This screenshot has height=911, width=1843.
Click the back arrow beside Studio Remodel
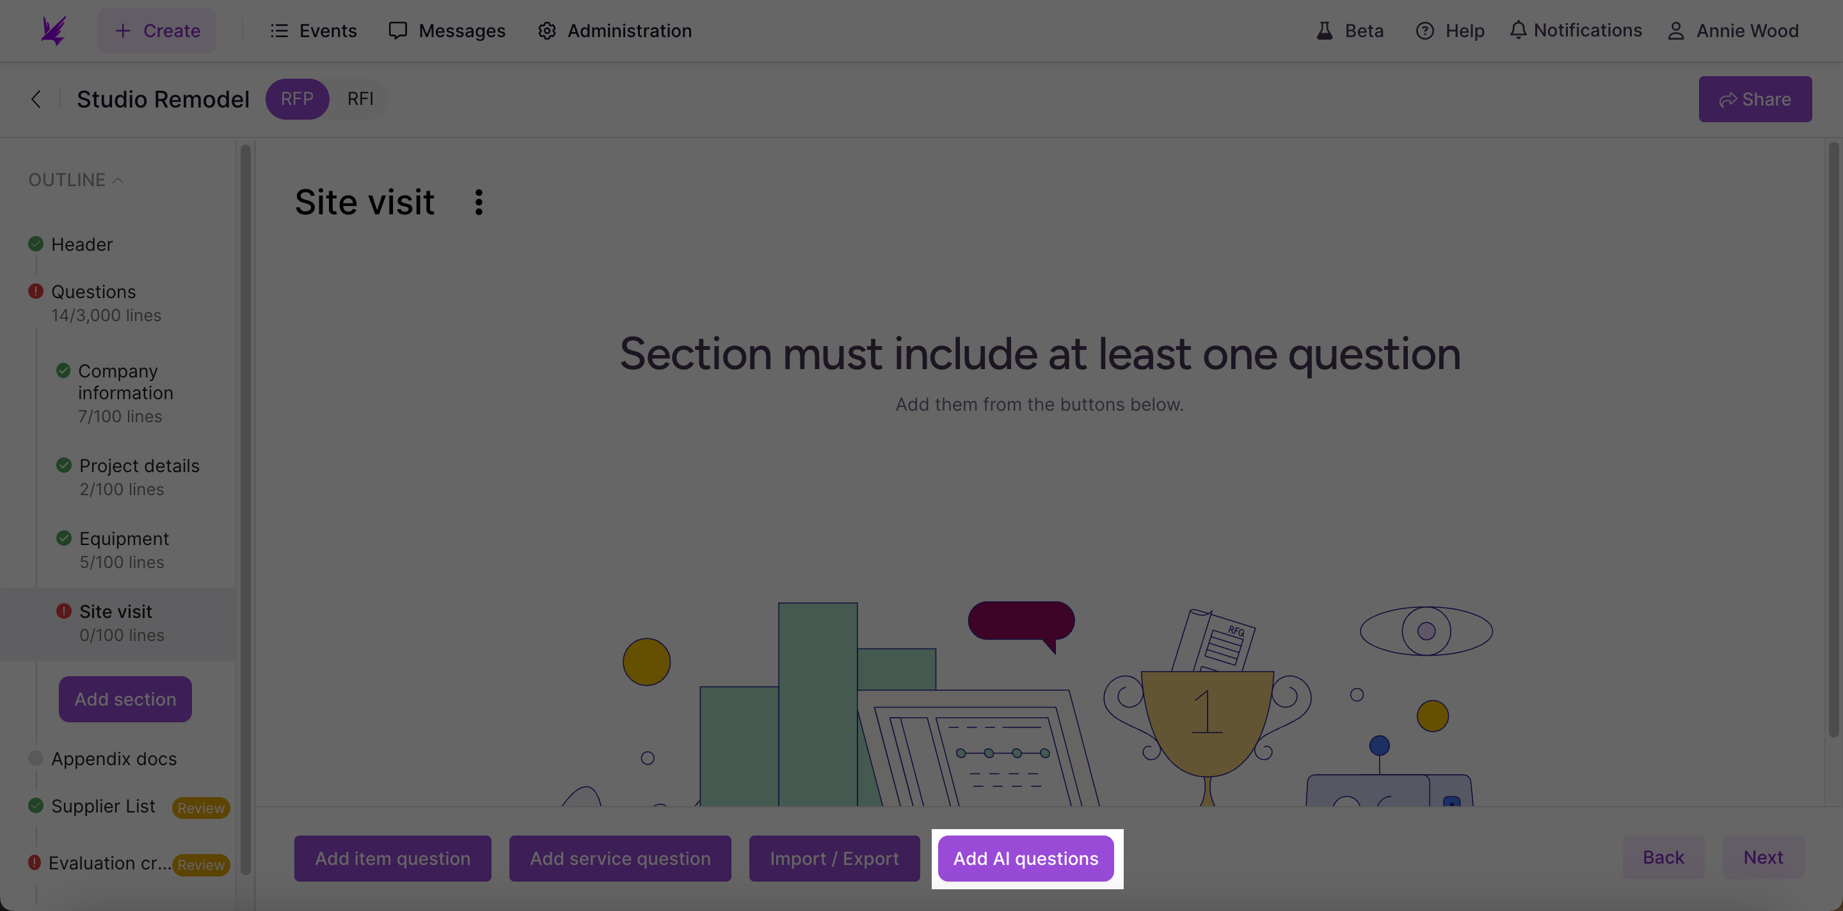[36, 99]
